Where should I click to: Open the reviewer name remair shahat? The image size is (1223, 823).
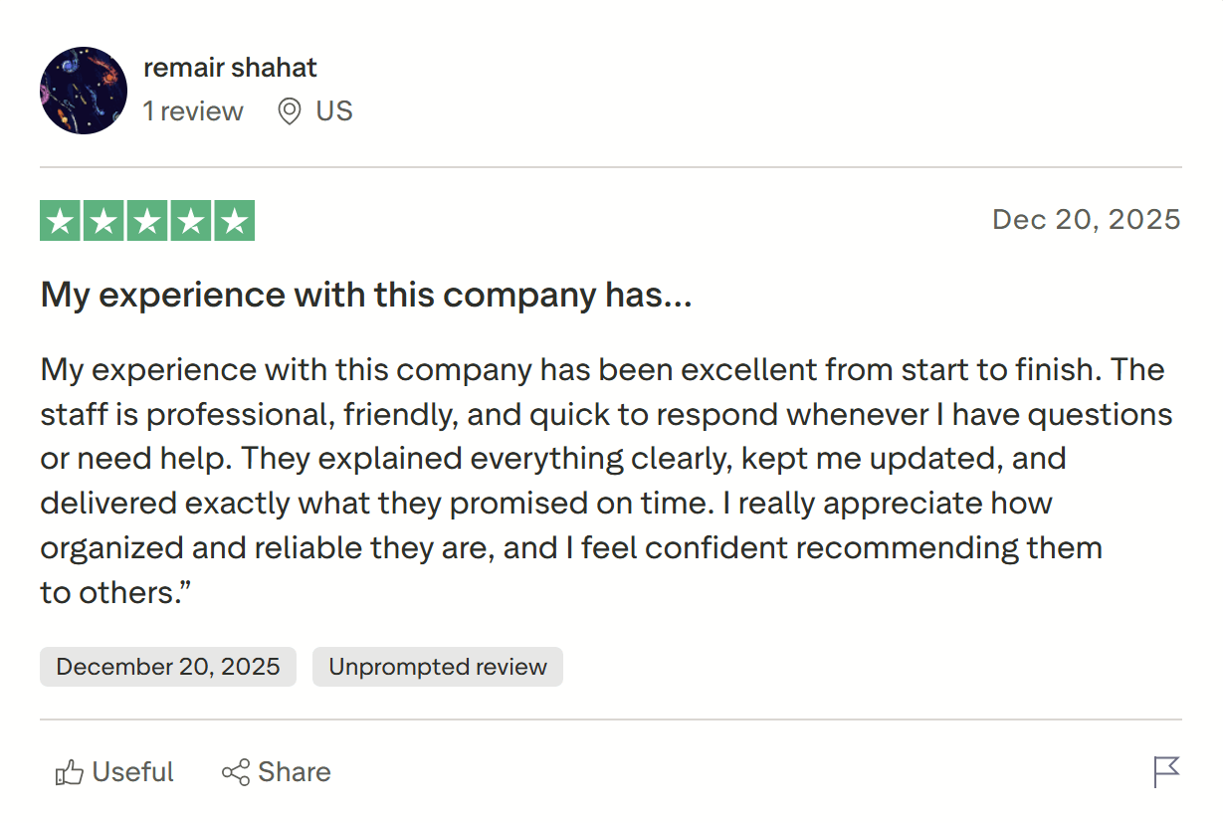(x=230, y=68)
